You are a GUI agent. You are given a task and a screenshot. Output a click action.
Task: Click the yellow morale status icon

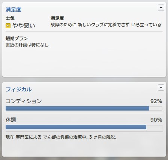[8, 26]
